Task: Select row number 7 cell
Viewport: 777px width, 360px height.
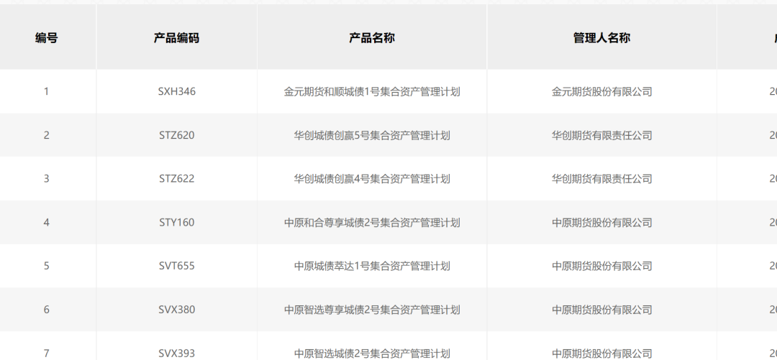Action: [47, 353]
